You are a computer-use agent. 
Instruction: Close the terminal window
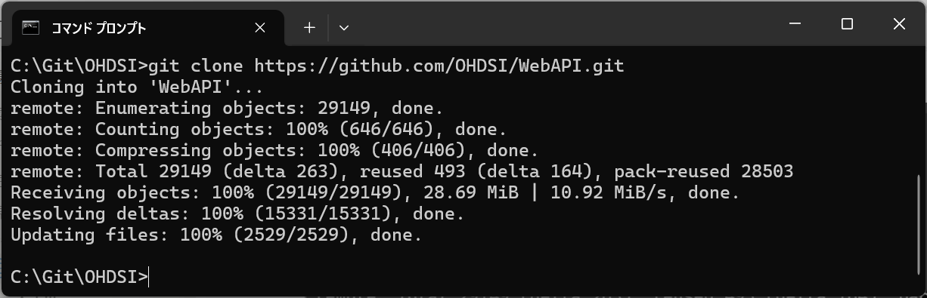point(899,25)
